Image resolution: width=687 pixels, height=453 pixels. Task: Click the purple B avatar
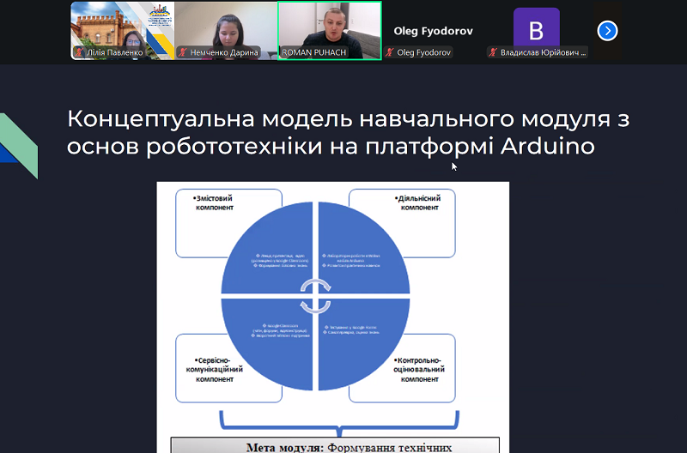click(x=536, y=30)
